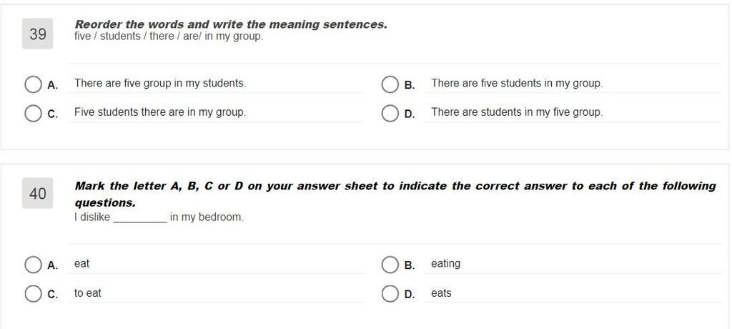The width and height of the screenshot is (732, 329).
Task: Click the answer text 'to eat'
Action: point(88,293)
